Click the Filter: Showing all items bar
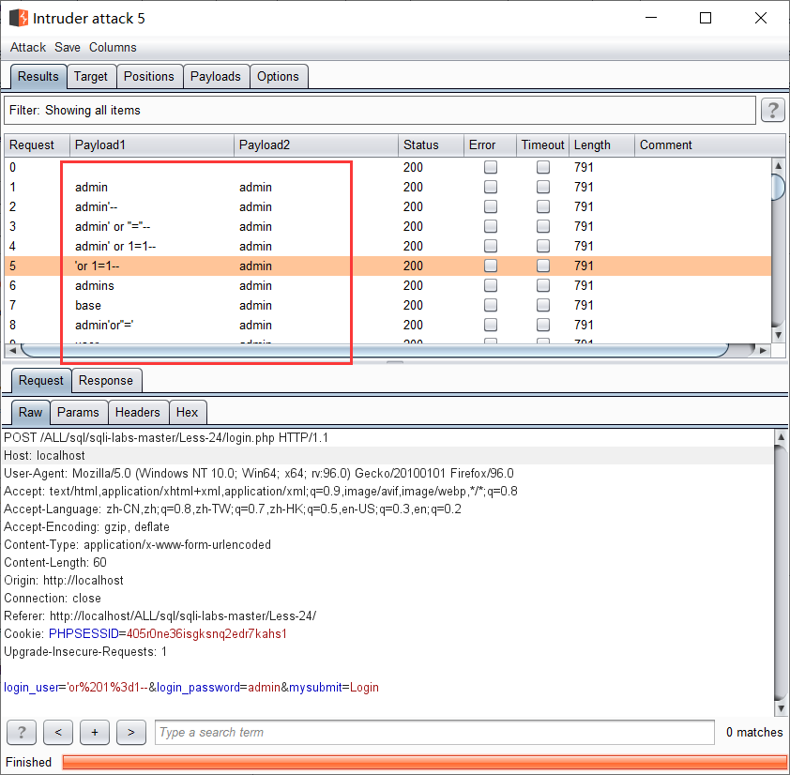 point(380,111)
